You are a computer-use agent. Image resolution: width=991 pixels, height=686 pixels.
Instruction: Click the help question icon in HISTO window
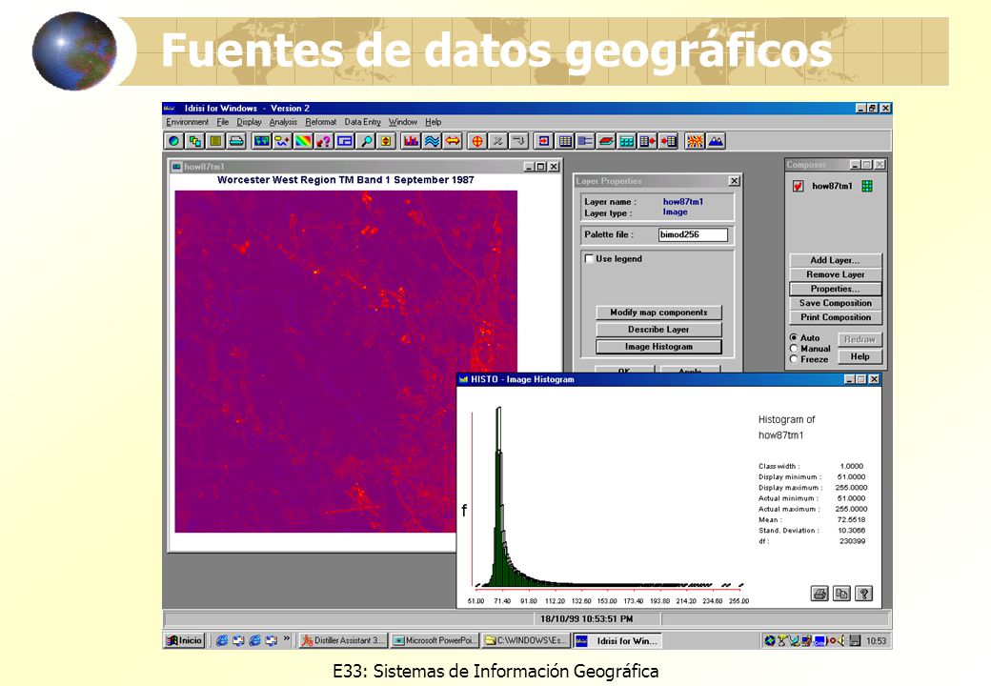tap(864, 594)
